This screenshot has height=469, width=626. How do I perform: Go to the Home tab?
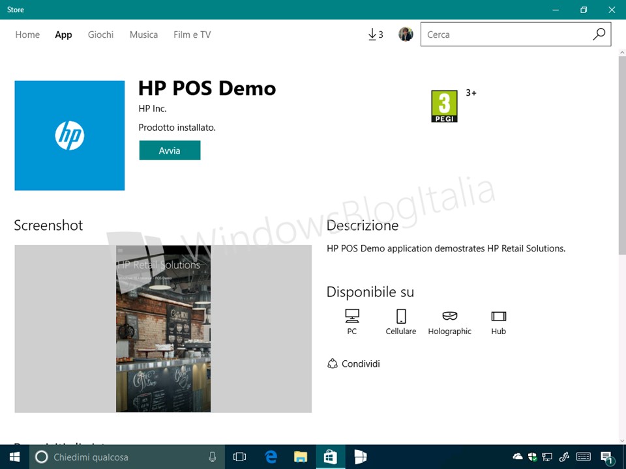coord(27,35)
